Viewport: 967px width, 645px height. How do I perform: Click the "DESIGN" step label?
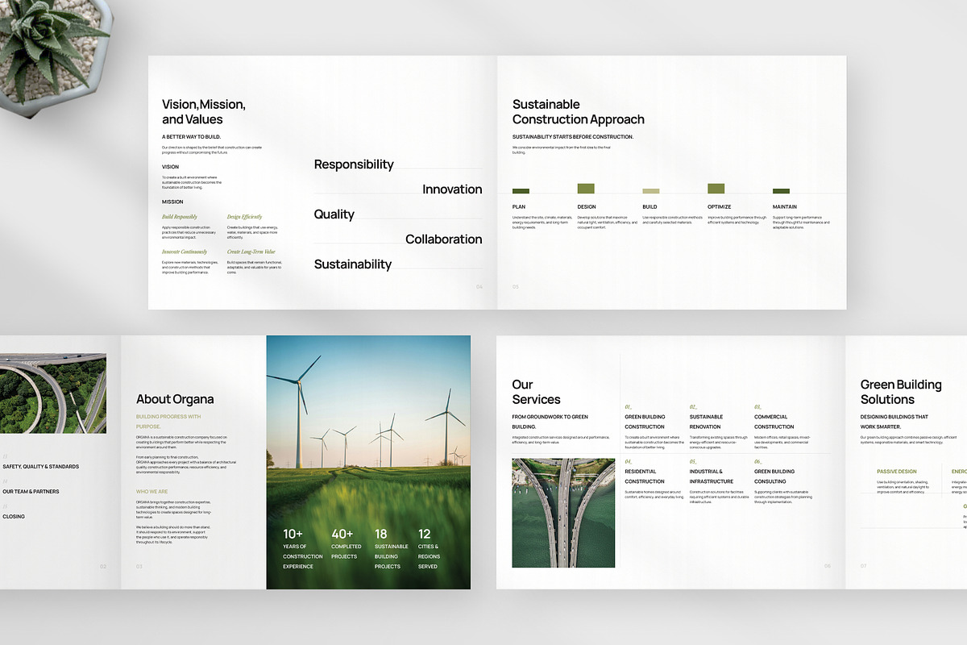pos(587,207)
